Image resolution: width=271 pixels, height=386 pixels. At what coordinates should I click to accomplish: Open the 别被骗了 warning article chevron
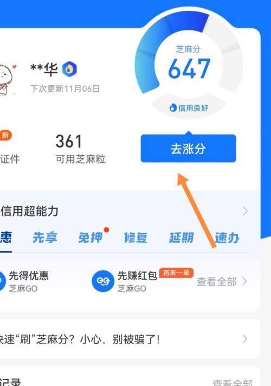[244, 339]
